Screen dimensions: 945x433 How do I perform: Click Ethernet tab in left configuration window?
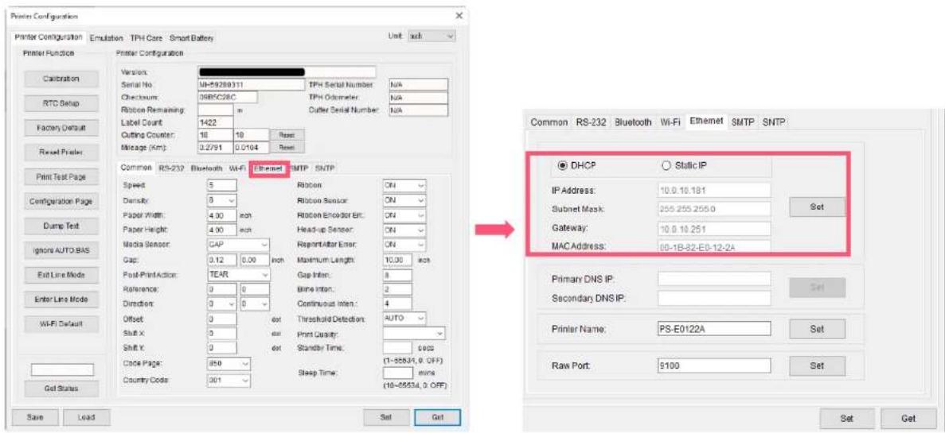click(269, 169)
